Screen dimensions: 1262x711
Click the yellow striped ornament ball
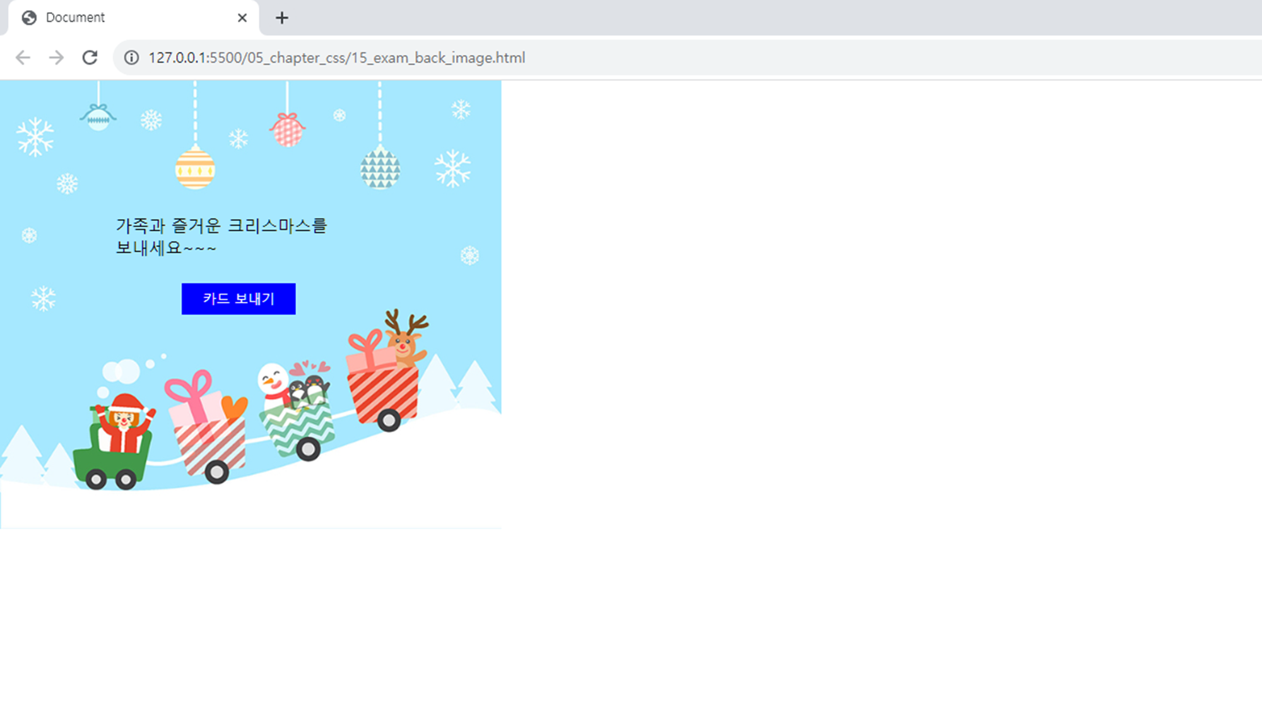tap(195, 169)
